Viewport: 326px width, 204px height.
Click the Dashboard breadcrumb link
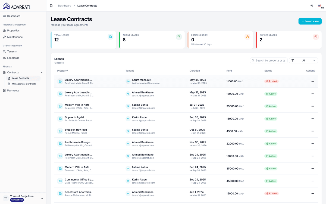[65, 6]
